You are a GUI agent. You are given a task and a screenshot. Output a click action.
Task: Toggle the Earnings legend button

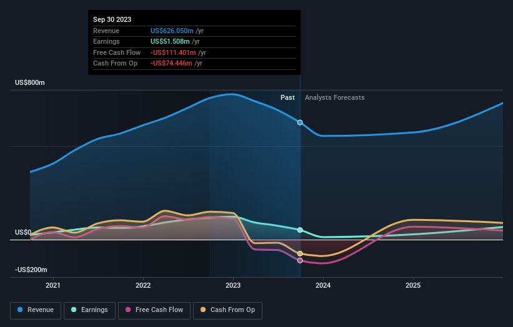tap(89, 310)
